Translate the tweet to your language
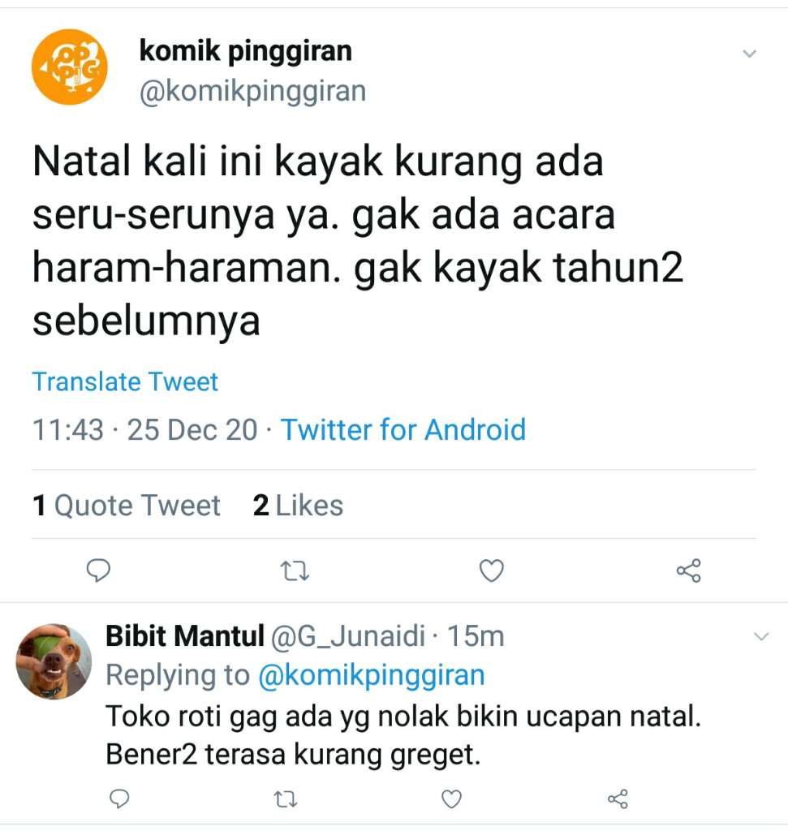The image size is (788, 831). (x=125, y=381)
